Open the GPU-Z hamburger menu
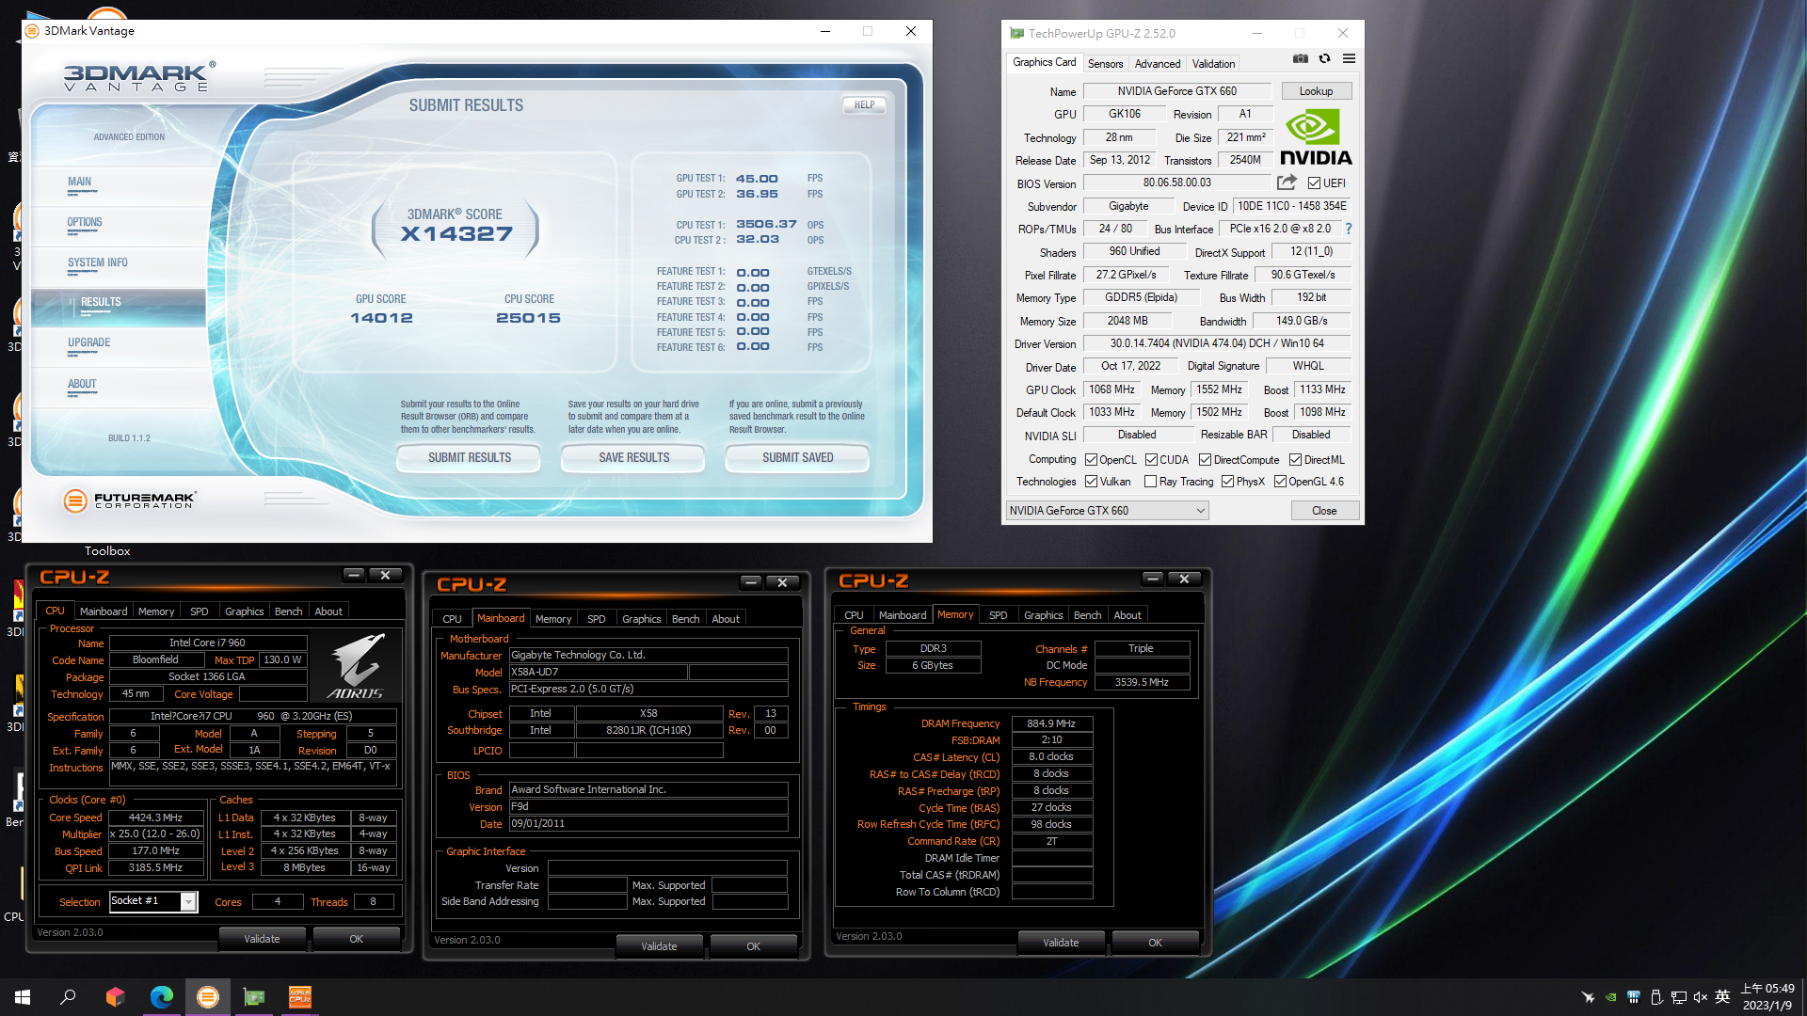Screen dimensions: 1807x1016 pyautogui.click(x=1349, y=58)
